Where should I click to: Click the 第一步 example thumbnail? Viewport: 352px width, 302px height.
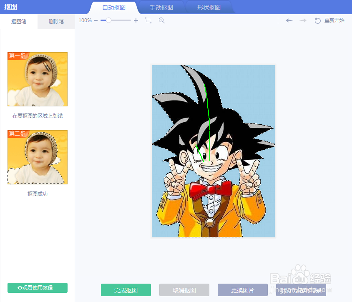click(38, 79)
